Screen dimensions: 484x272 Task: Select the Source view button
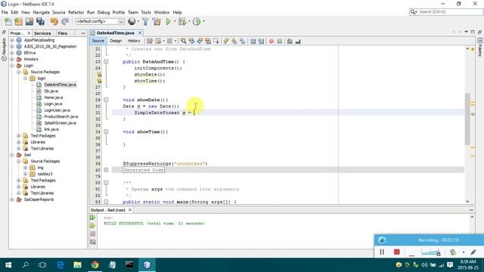point(98,41)
